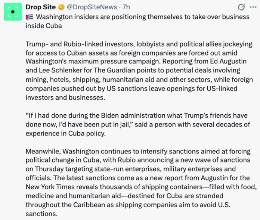Click the Grok explain-post icon
The height and width of the screenshot is (220, 260).
(241, 7)
